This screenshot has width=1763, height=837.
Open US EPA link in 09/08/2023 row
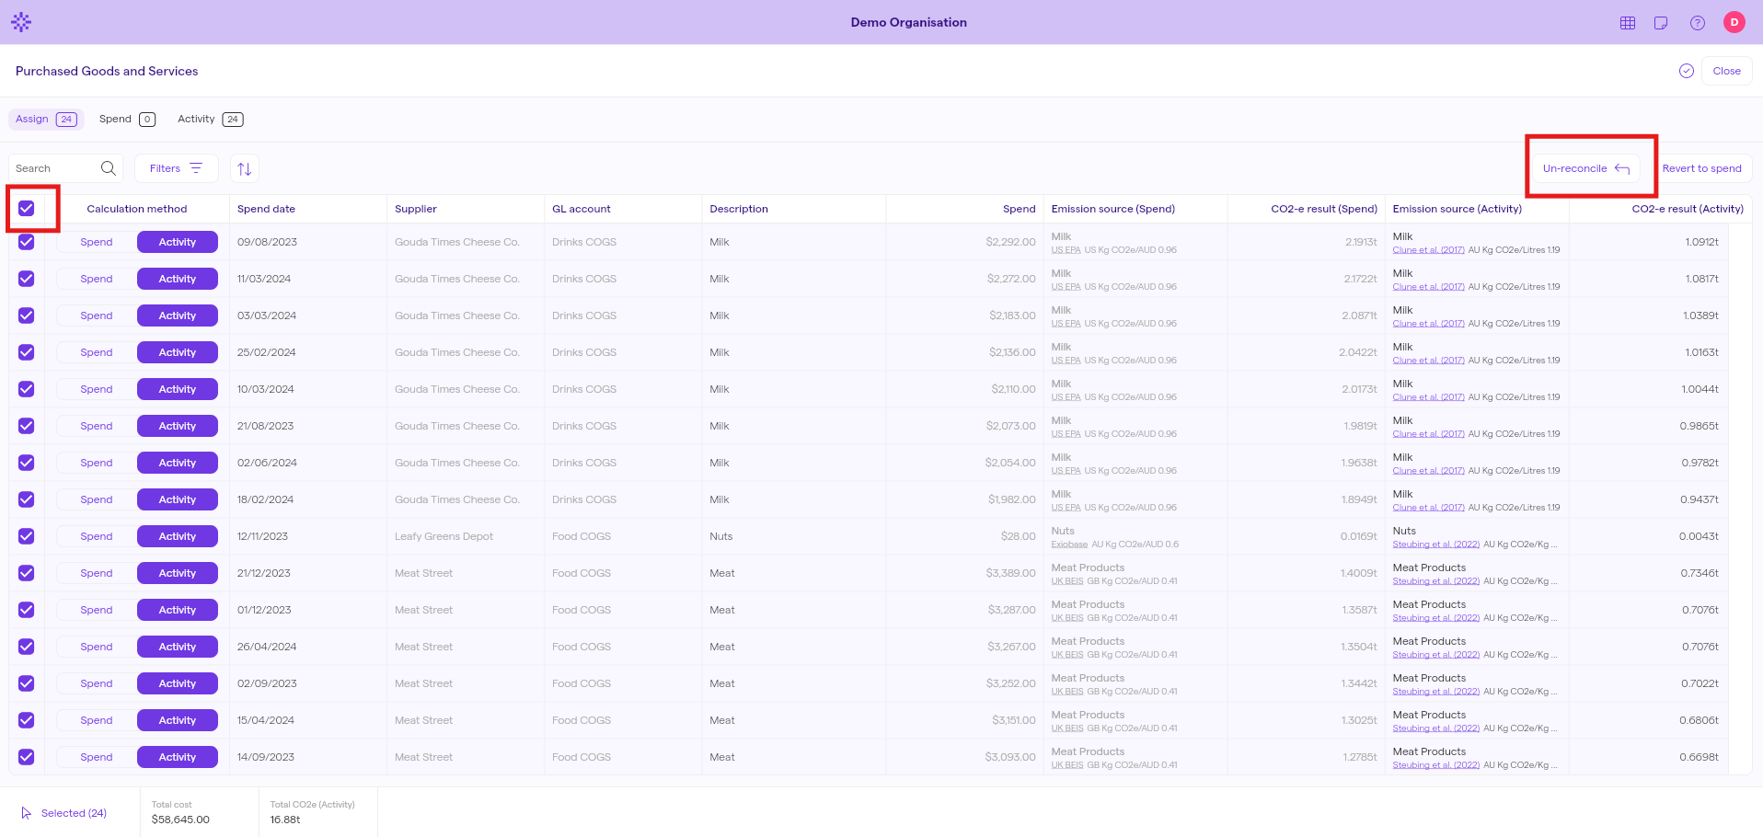(x=1066, y=250)
